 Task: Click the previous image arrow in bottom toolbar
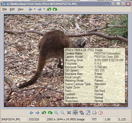pyautogui.click(x=31, y=113)
